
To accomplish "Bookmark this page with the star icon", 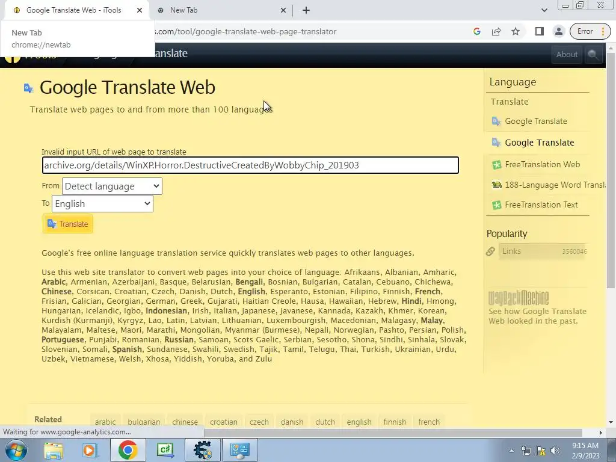I will tap(516, 31).
